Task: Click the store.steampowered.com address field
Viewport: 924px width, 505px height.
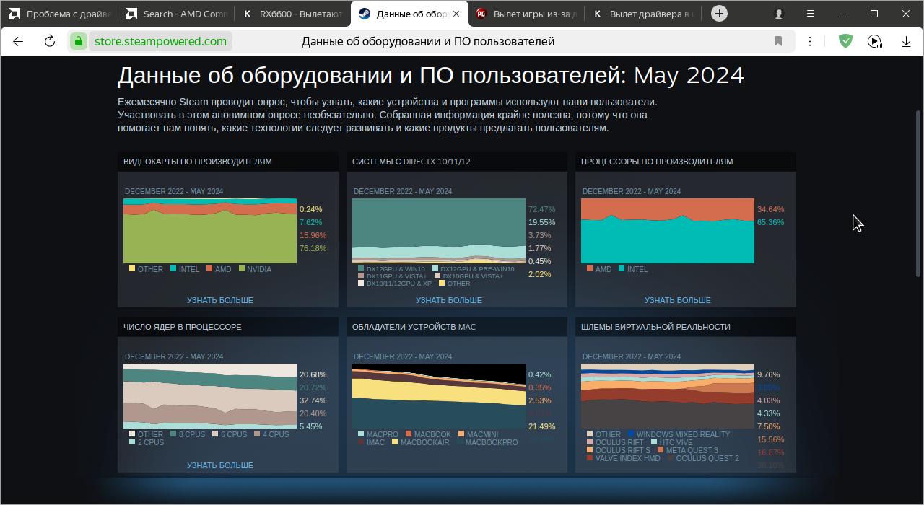Action: point(160,41)
